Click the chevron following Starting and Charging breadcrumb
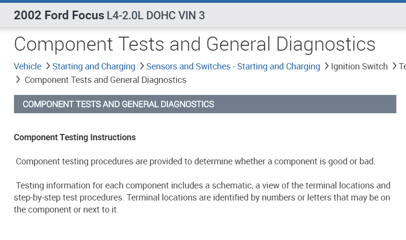The width and height of the screenshot is (406, 240). point(141,67)
